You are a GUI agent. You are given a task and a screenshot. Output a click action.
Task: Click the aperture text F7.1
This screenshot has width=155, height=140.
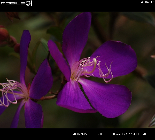[x=125, y=134]
